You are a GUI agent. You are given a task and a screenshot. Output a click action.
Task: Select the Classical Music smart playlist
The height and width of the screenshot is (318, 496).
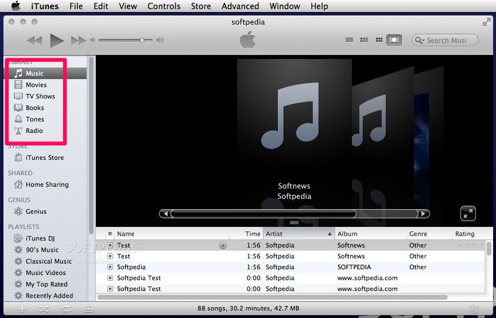(x=45, y=261)
